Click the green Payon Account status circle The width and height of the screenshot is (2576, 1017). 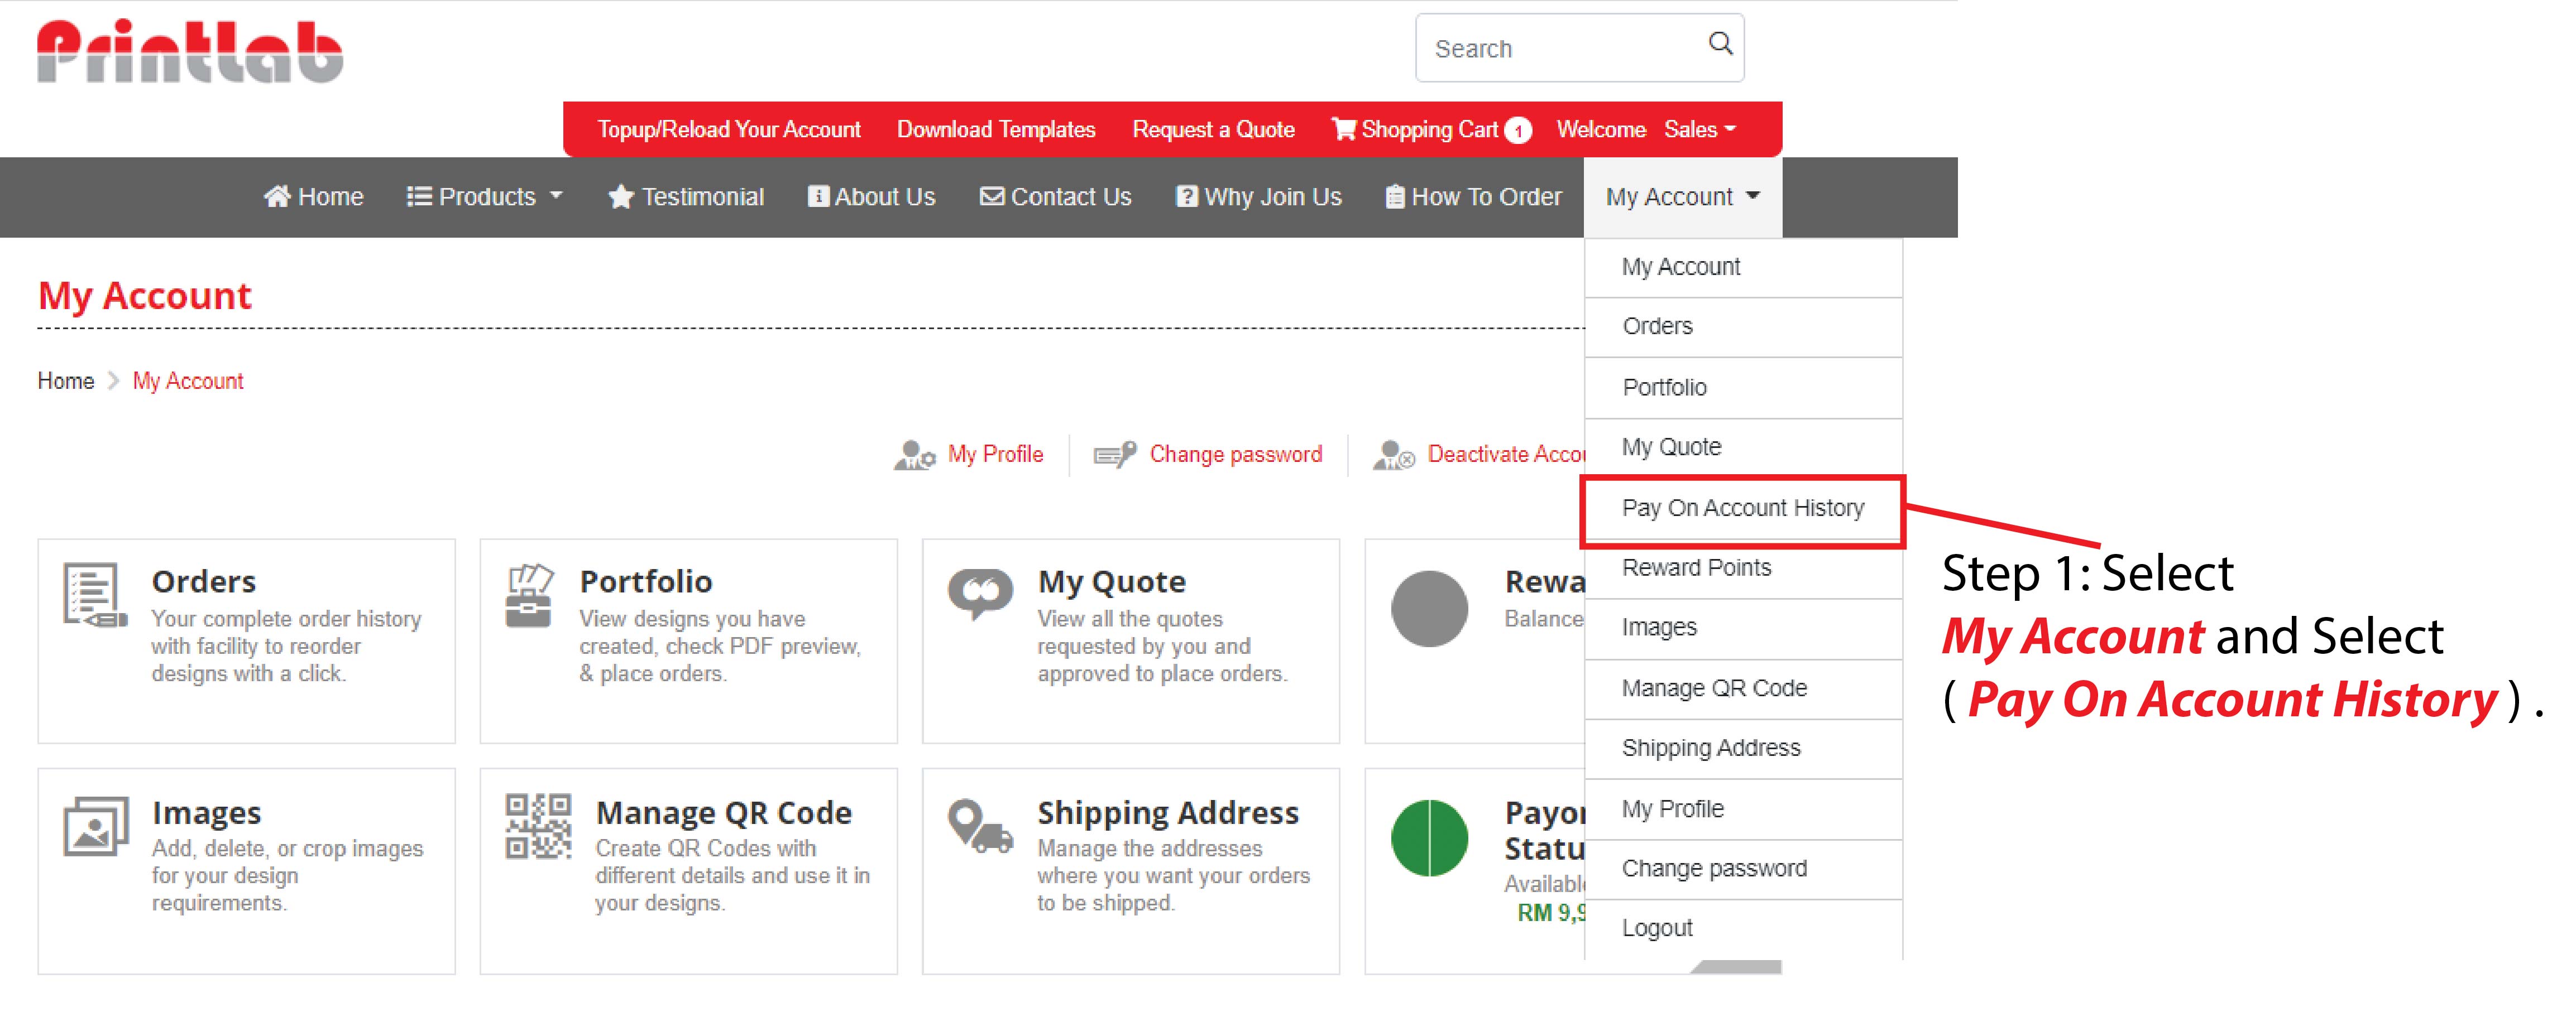(1429, 838)
